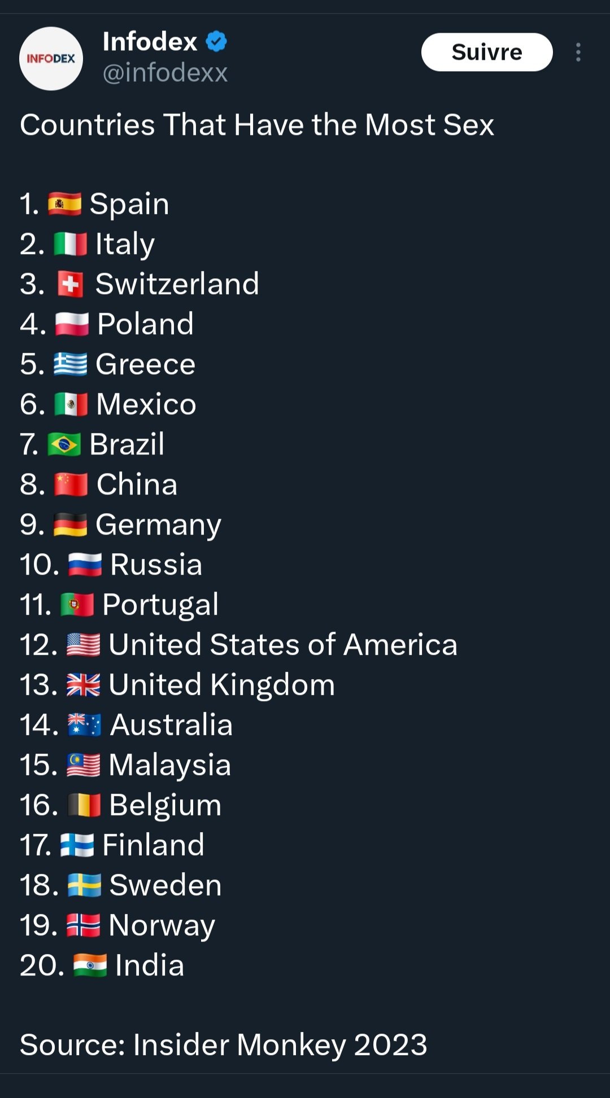Tap the Greece flag emoji
610x1098 pixels.
click(71, 364)
